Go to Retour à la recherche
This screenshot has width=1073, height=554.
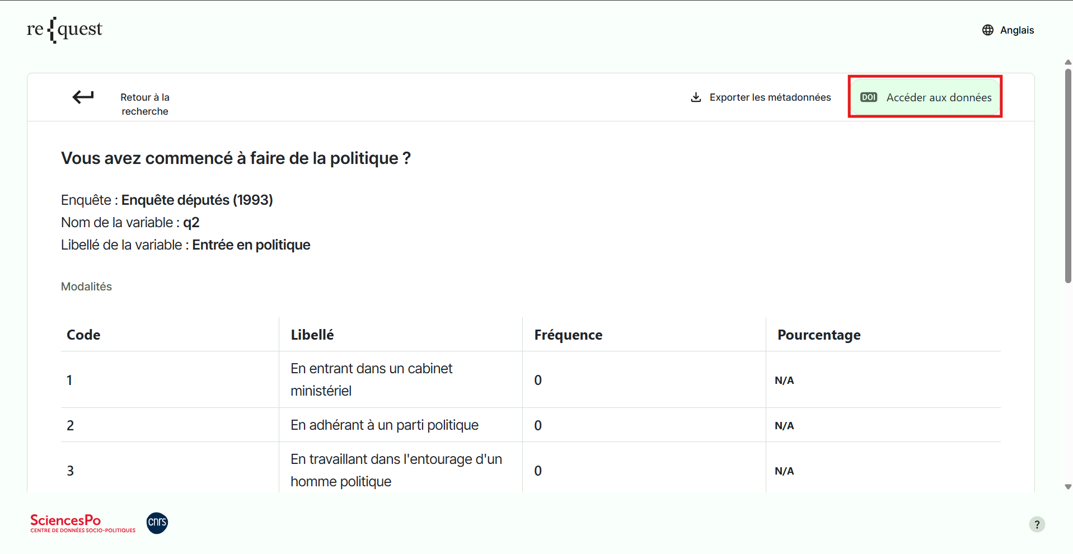pos(144,104)
